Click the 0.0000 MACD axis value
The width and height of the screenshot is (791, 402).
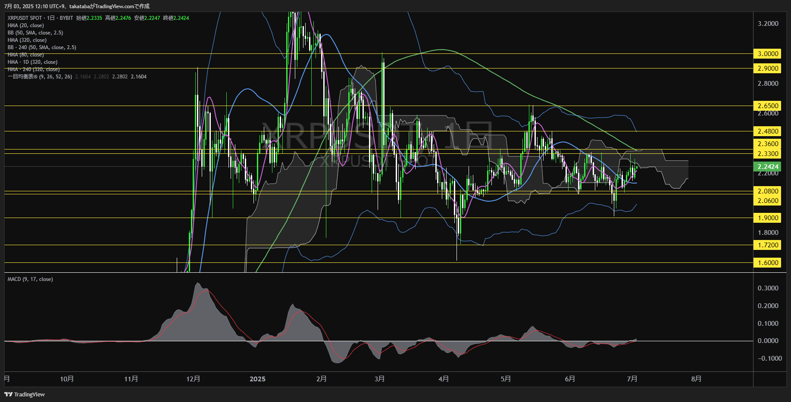768,341
